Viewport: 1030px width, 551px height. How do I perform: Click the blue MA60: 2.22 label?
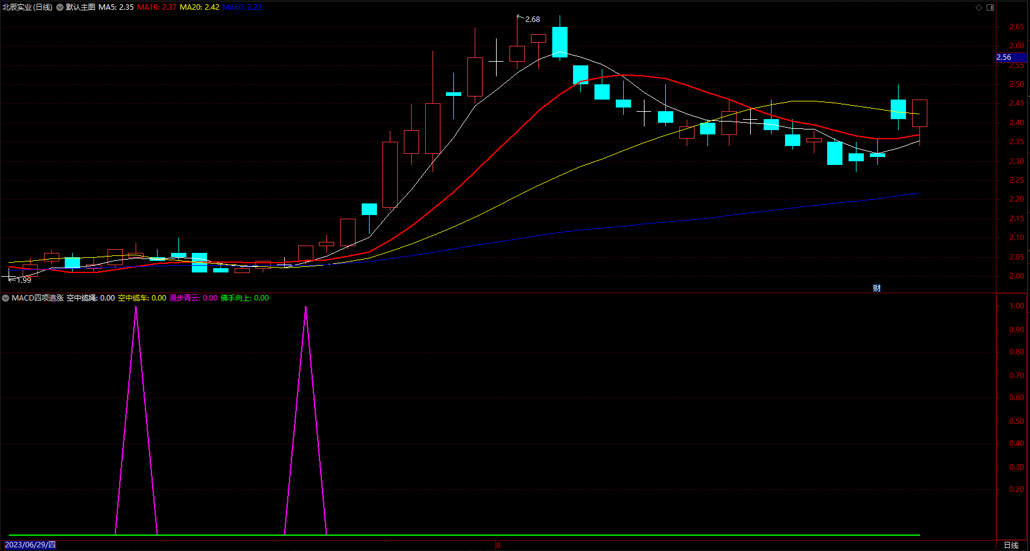242,7
